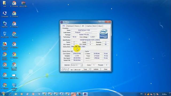Image resolution: width=171 pixels, height=96 pixels.
Task: Click the '12 Kuops' trace cache value
Action: (97, 56)
